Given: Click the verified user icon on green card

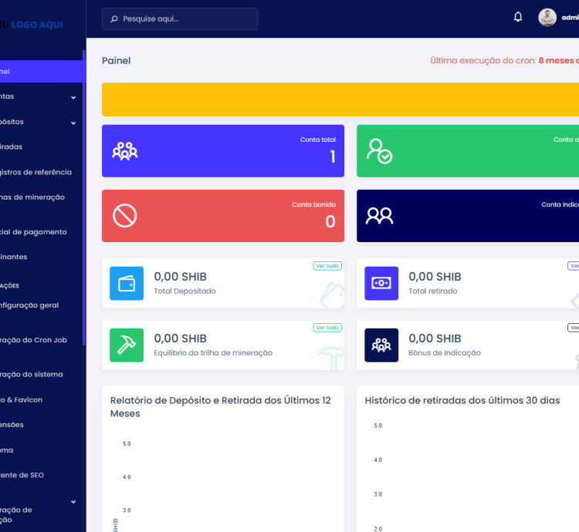Looking at the screenshot, I should point(379,151).
